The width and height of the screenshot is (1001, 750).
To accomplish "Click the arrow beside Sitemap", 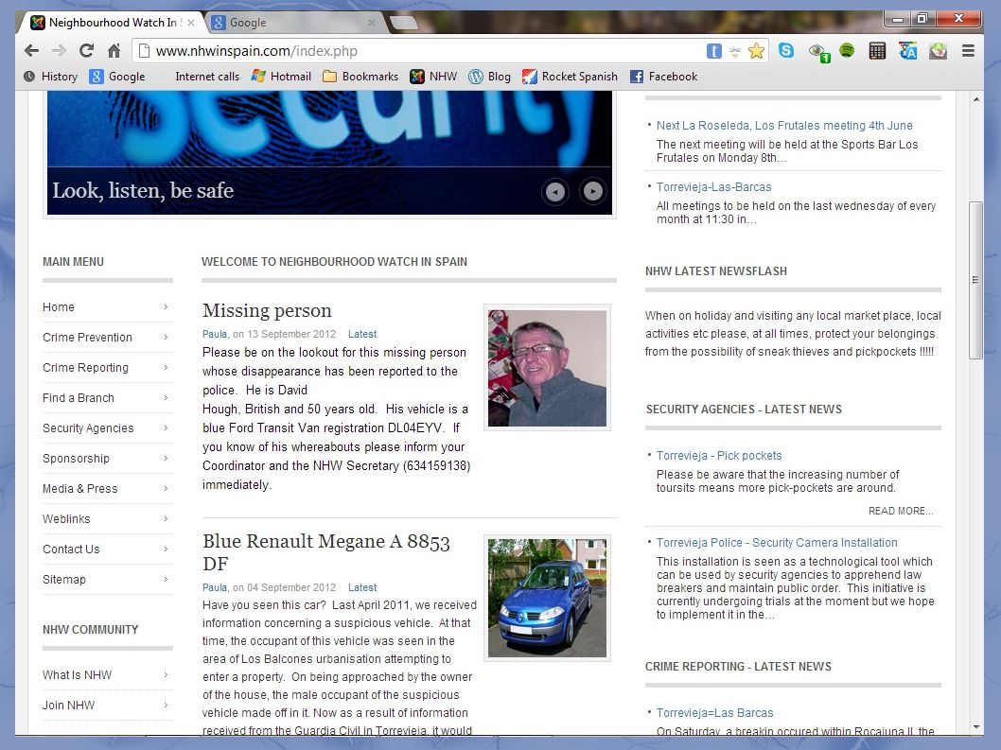I will (x=166, y=580).
